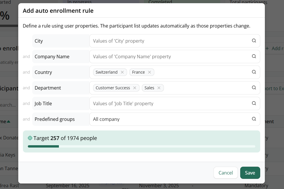Open the Job Title values field

[x=168, y=103]
